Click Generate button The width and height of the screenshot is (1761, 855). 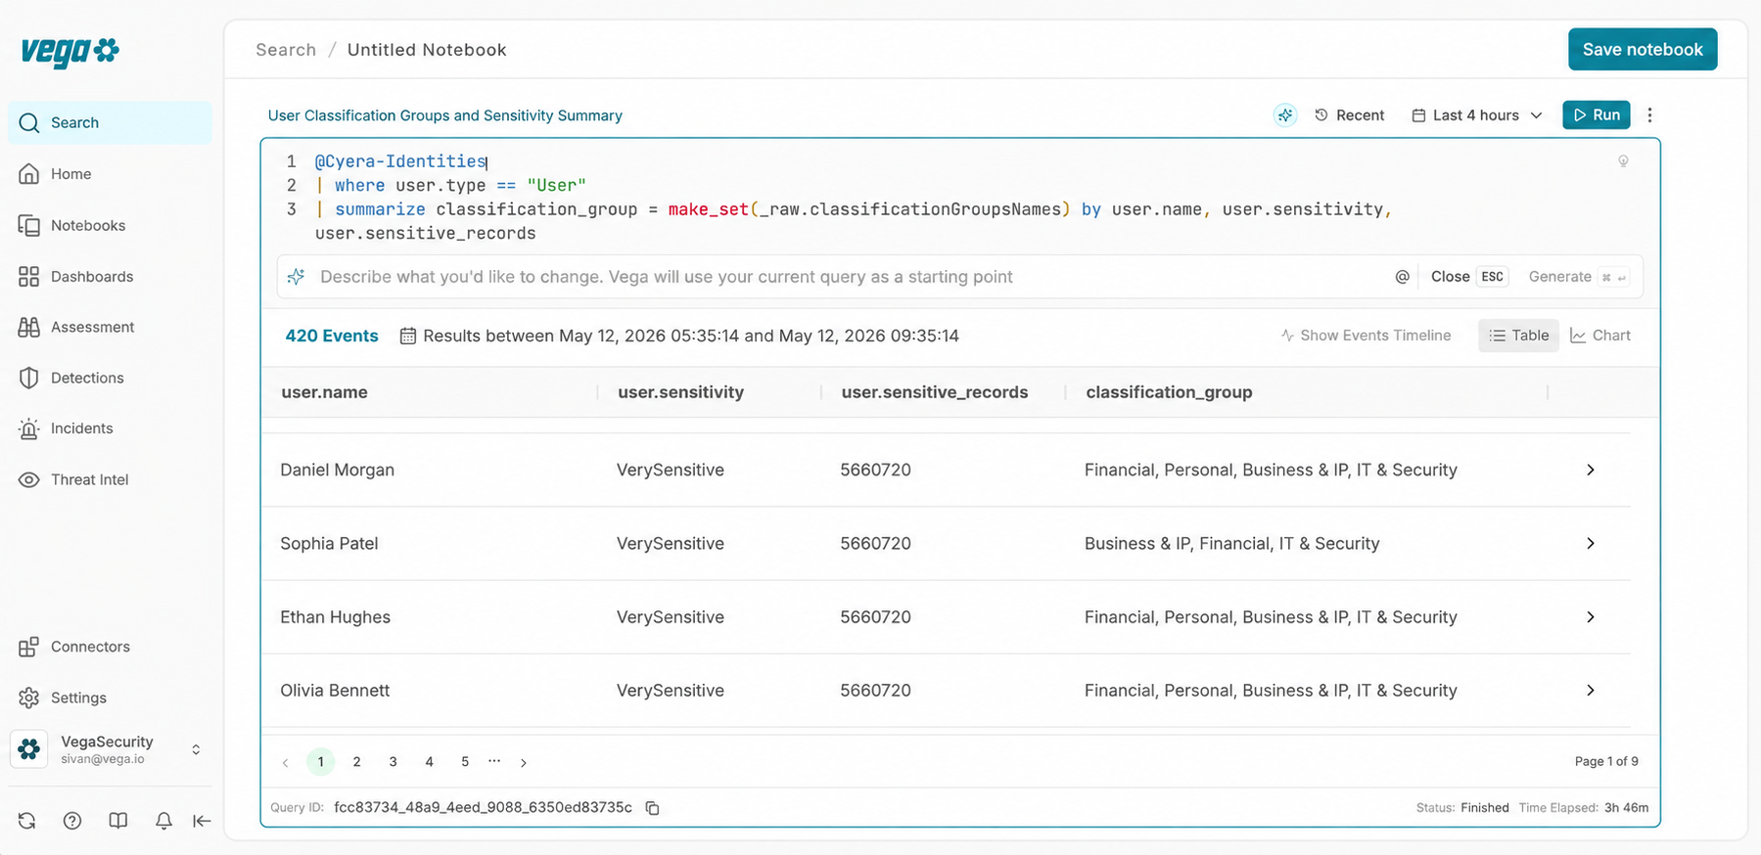point(1578,277)
